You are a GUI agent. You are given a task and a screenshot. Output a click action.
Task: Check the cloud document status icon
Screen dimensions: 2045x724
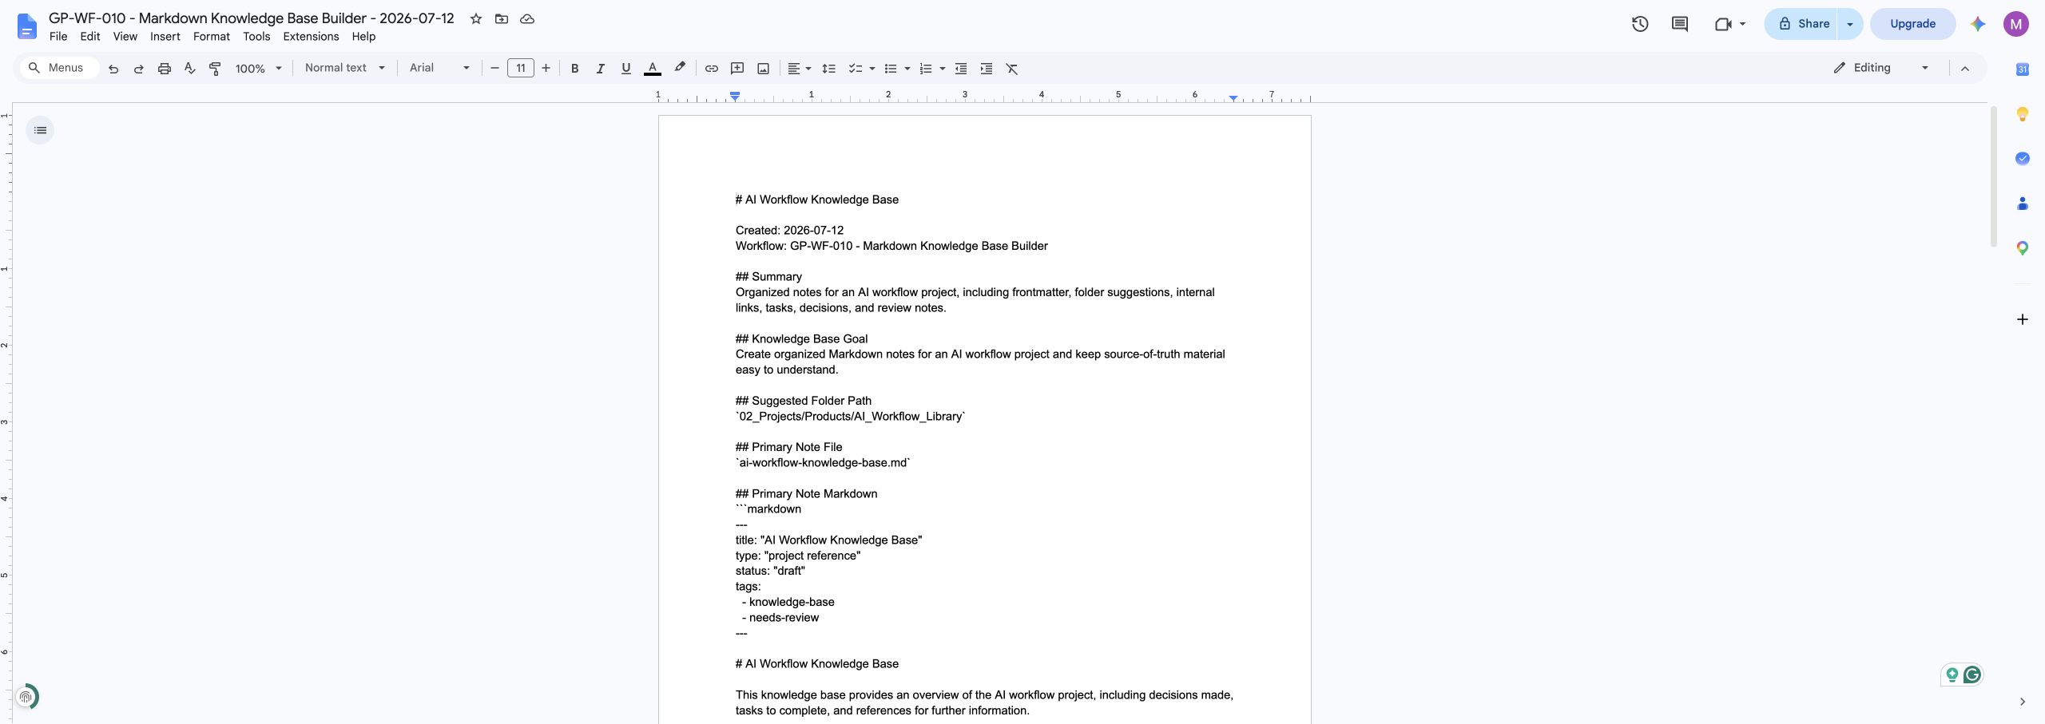tap(527, 18)
